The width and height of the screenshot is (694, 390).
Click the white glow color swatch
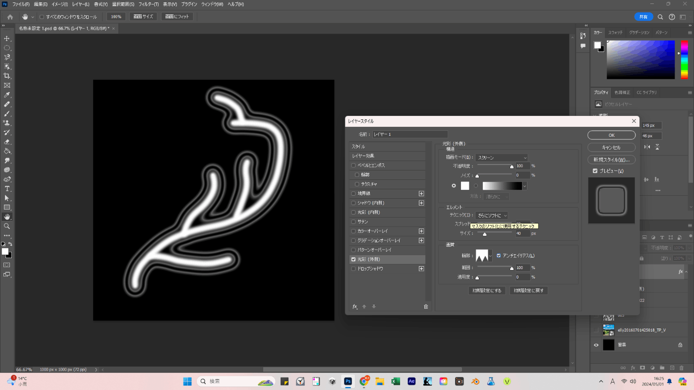tap(465, 186)
